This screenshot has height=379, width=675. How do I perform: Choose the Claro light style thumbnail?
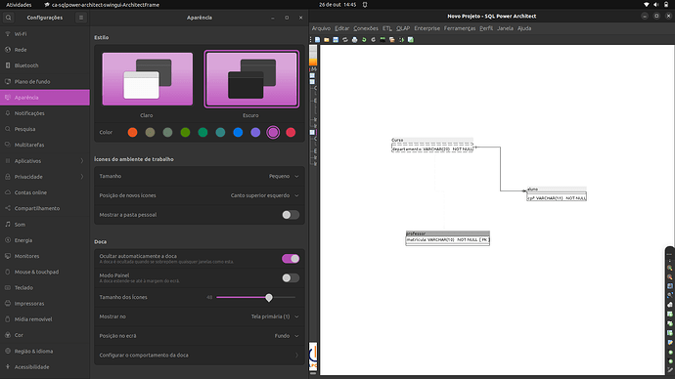pyautogui.click(x=147, y=79)
